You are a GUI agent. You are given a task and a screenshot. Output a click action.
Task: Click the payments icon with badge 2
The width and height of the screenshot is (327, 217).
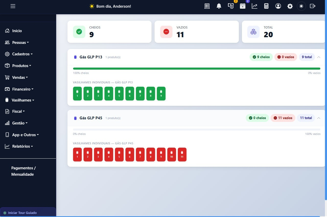231,6
